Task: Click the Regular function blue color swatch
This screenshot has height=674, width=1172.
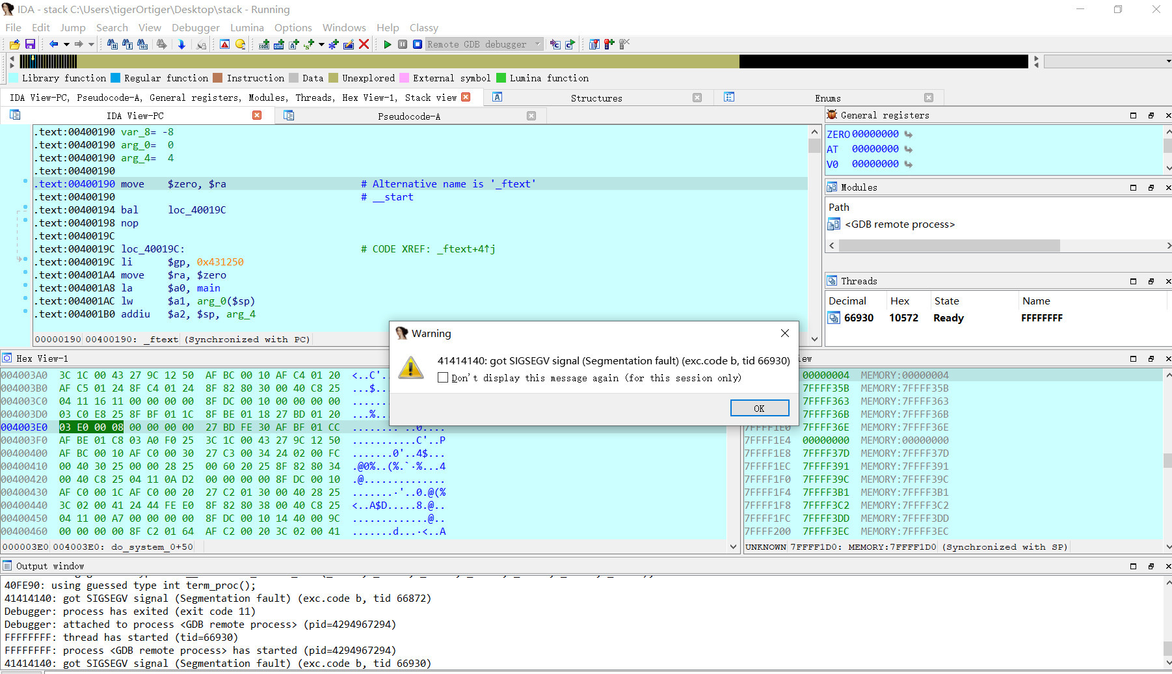Action: (116, 78)
